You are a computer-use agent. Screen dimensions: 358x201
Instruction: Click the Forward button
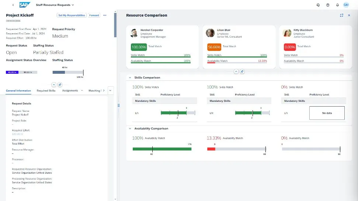pos(94,15)
